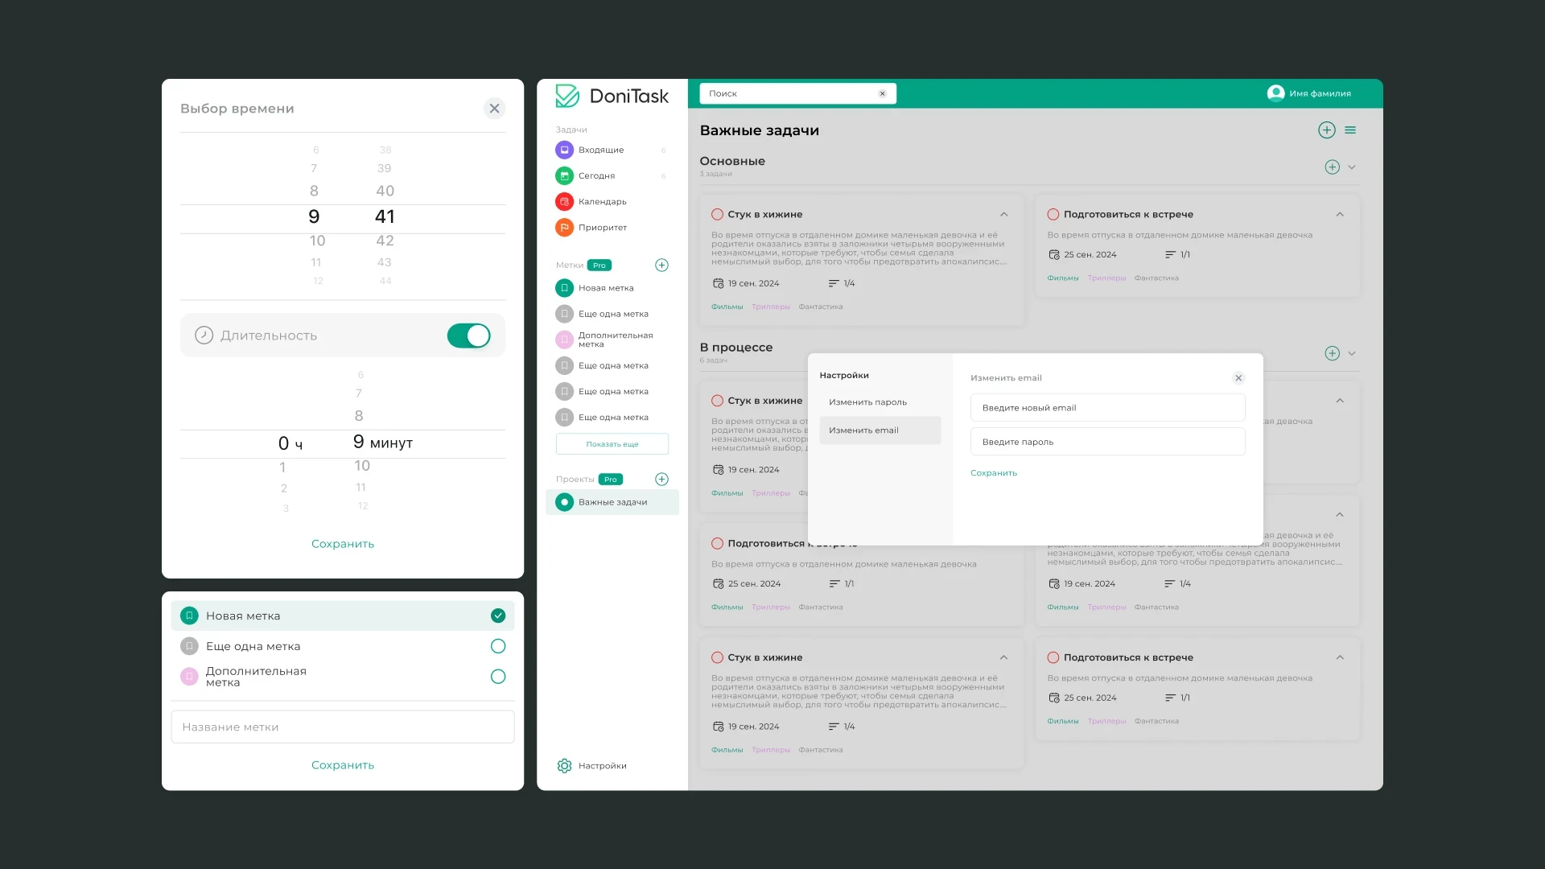
Task: Select the Еще одна метка radio circle
Action: 498,646
